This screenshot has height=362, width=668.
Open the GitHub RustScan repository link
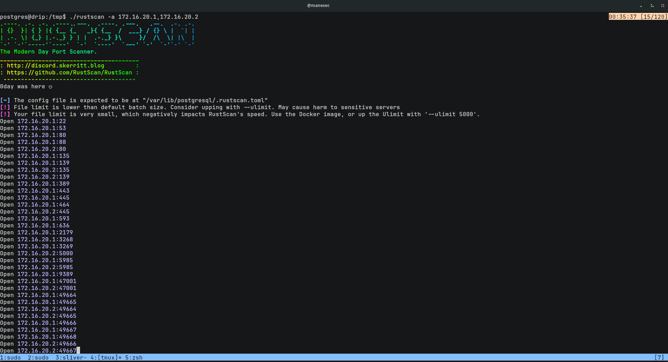click(69, 73)
